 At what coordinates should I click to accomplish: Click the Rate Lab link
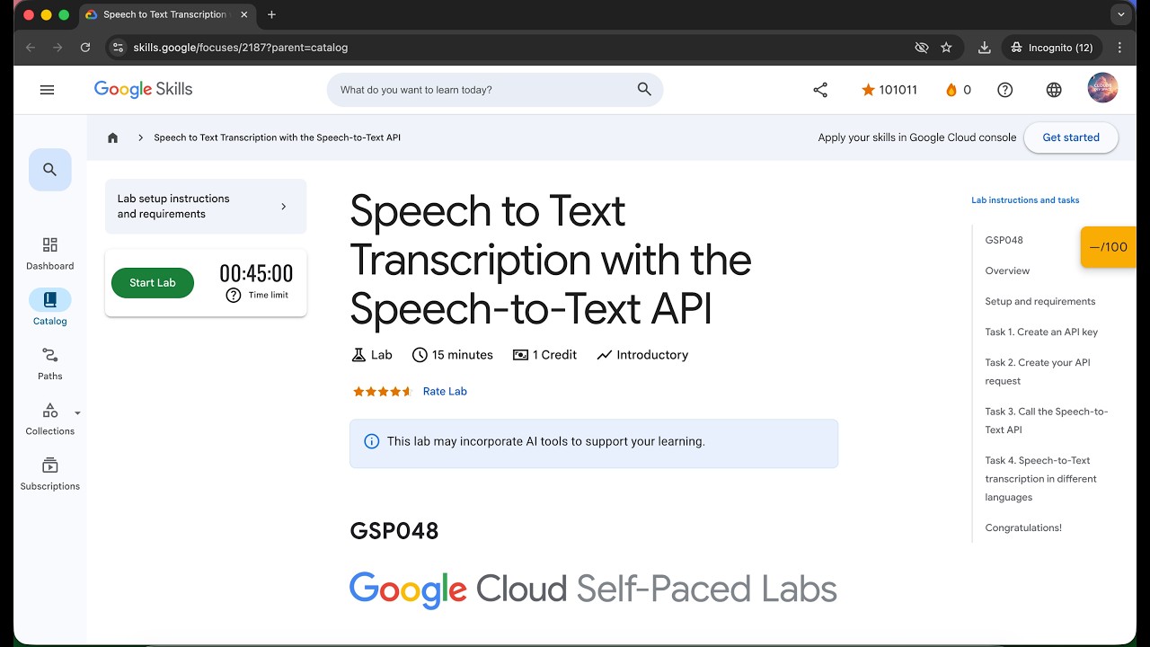click(x=445, y=391)
